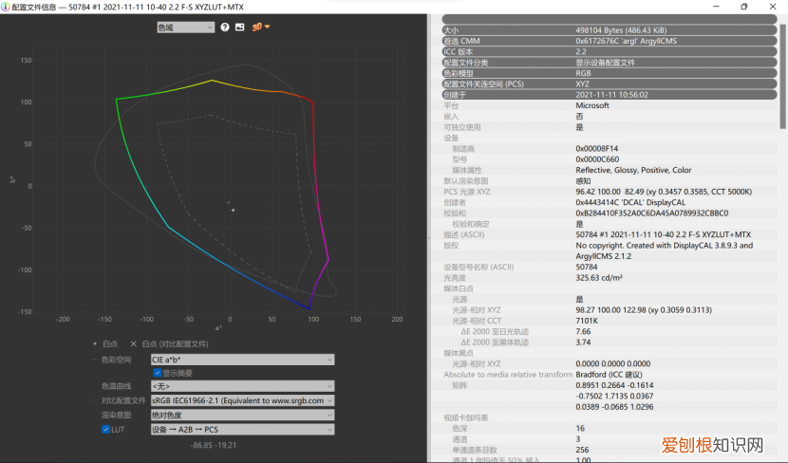
Task: Click the help question mark icon
Action: coord(225,27)
